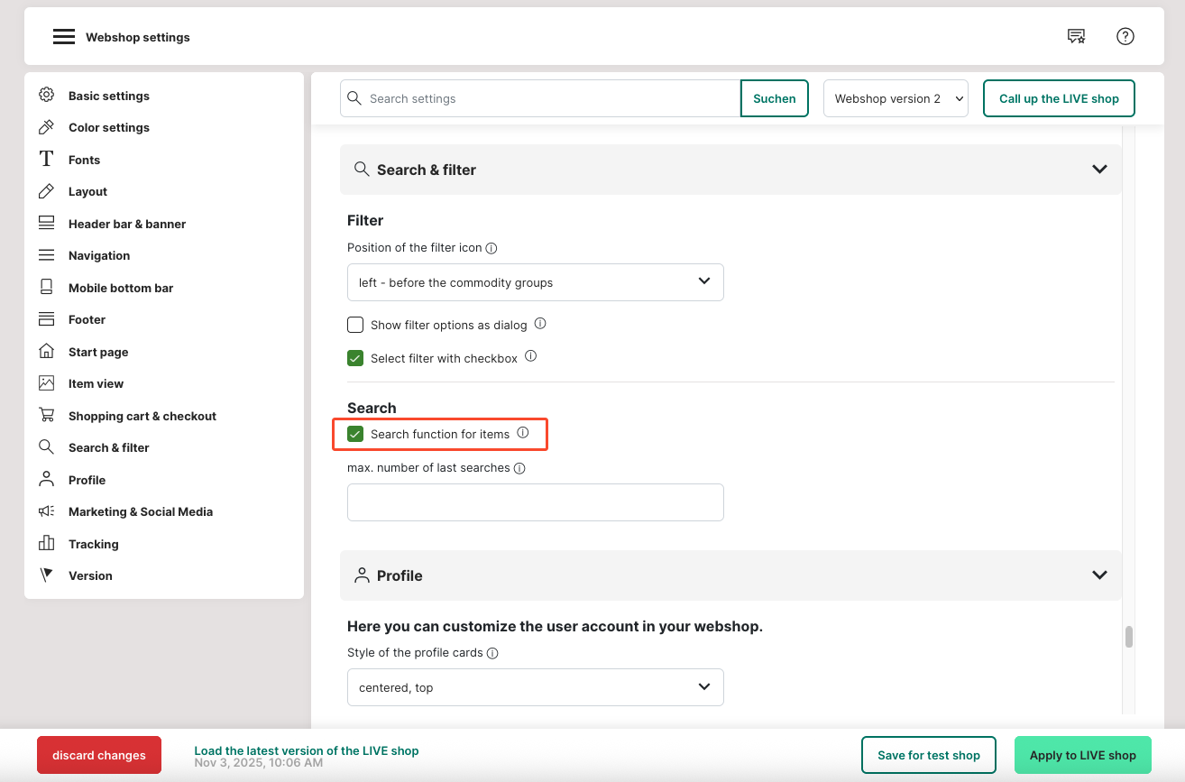Uncheck Select filter with checkbox option
The width and height of the screenshot is (1185, 782).
click(355, 358)
